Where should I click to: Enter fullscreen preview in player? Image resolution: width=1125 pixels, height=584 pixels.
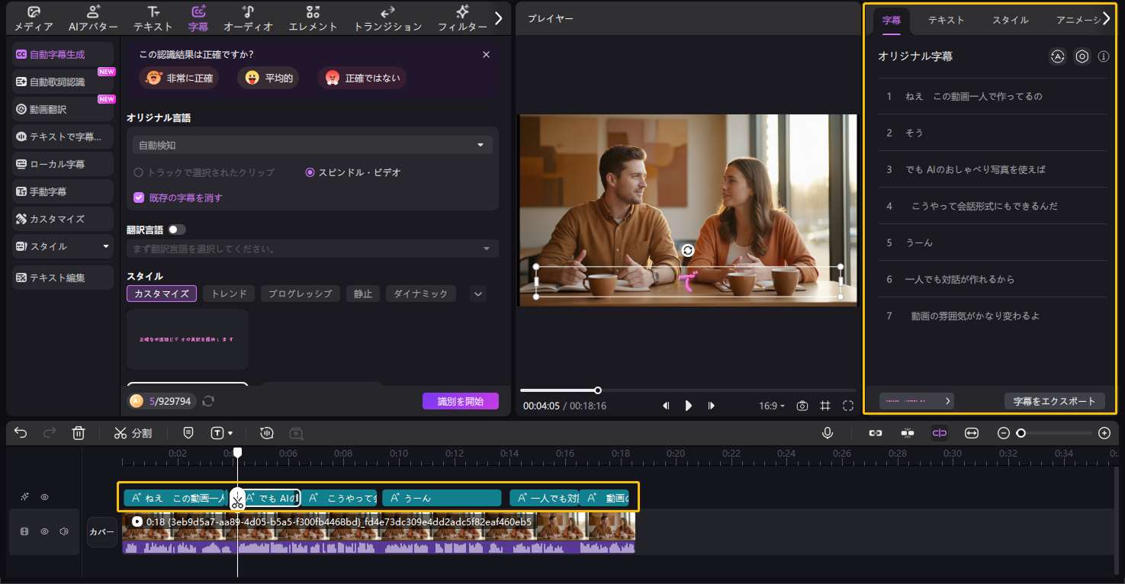[847, 406]
